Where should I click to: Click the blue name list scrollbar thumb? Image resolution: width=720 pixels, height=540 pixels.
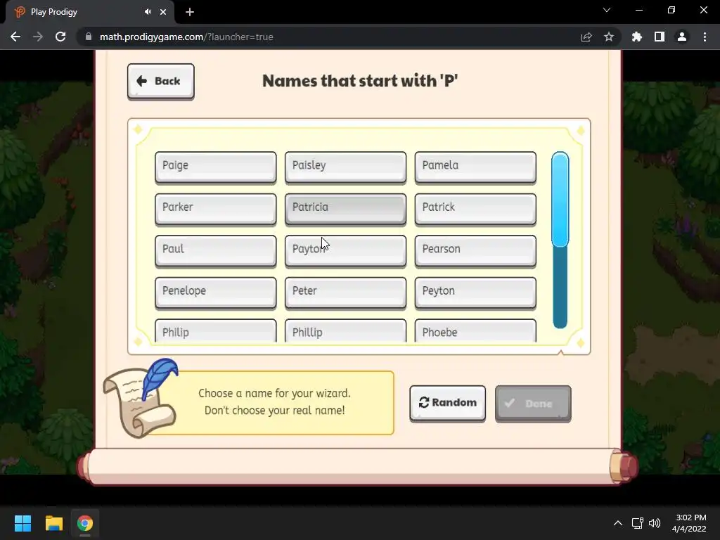click(x=560, y=200)
